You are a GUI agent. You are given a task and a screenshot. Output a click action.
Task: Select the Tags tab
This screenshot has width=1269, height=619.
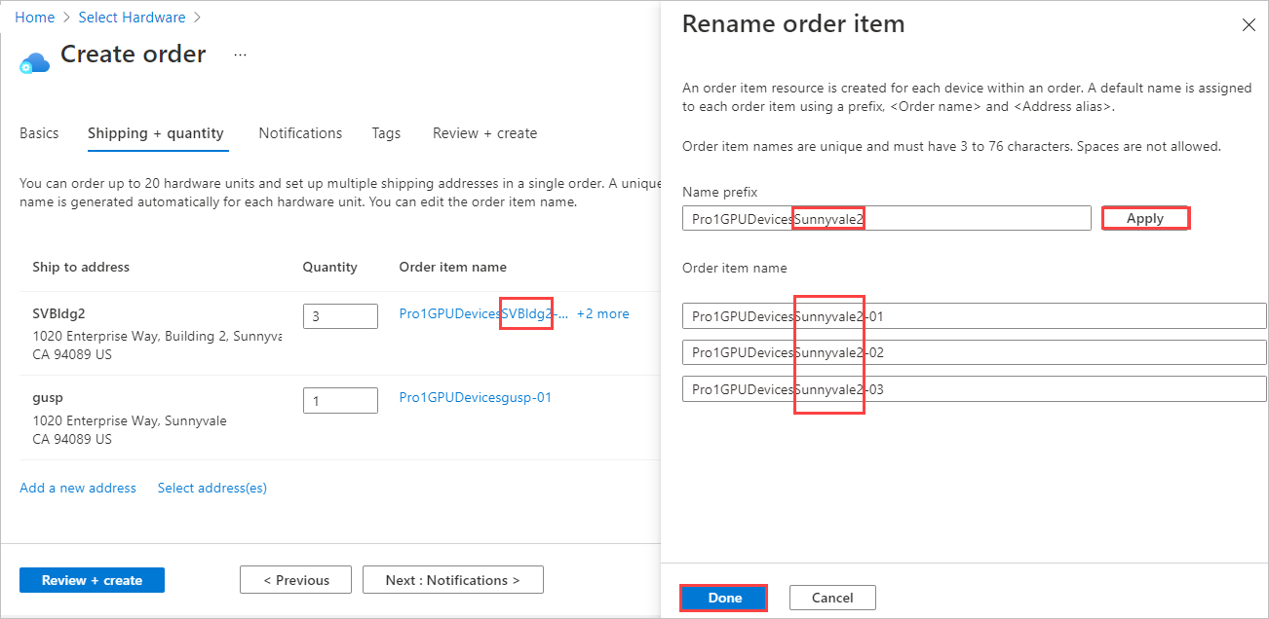pos(386,132)
